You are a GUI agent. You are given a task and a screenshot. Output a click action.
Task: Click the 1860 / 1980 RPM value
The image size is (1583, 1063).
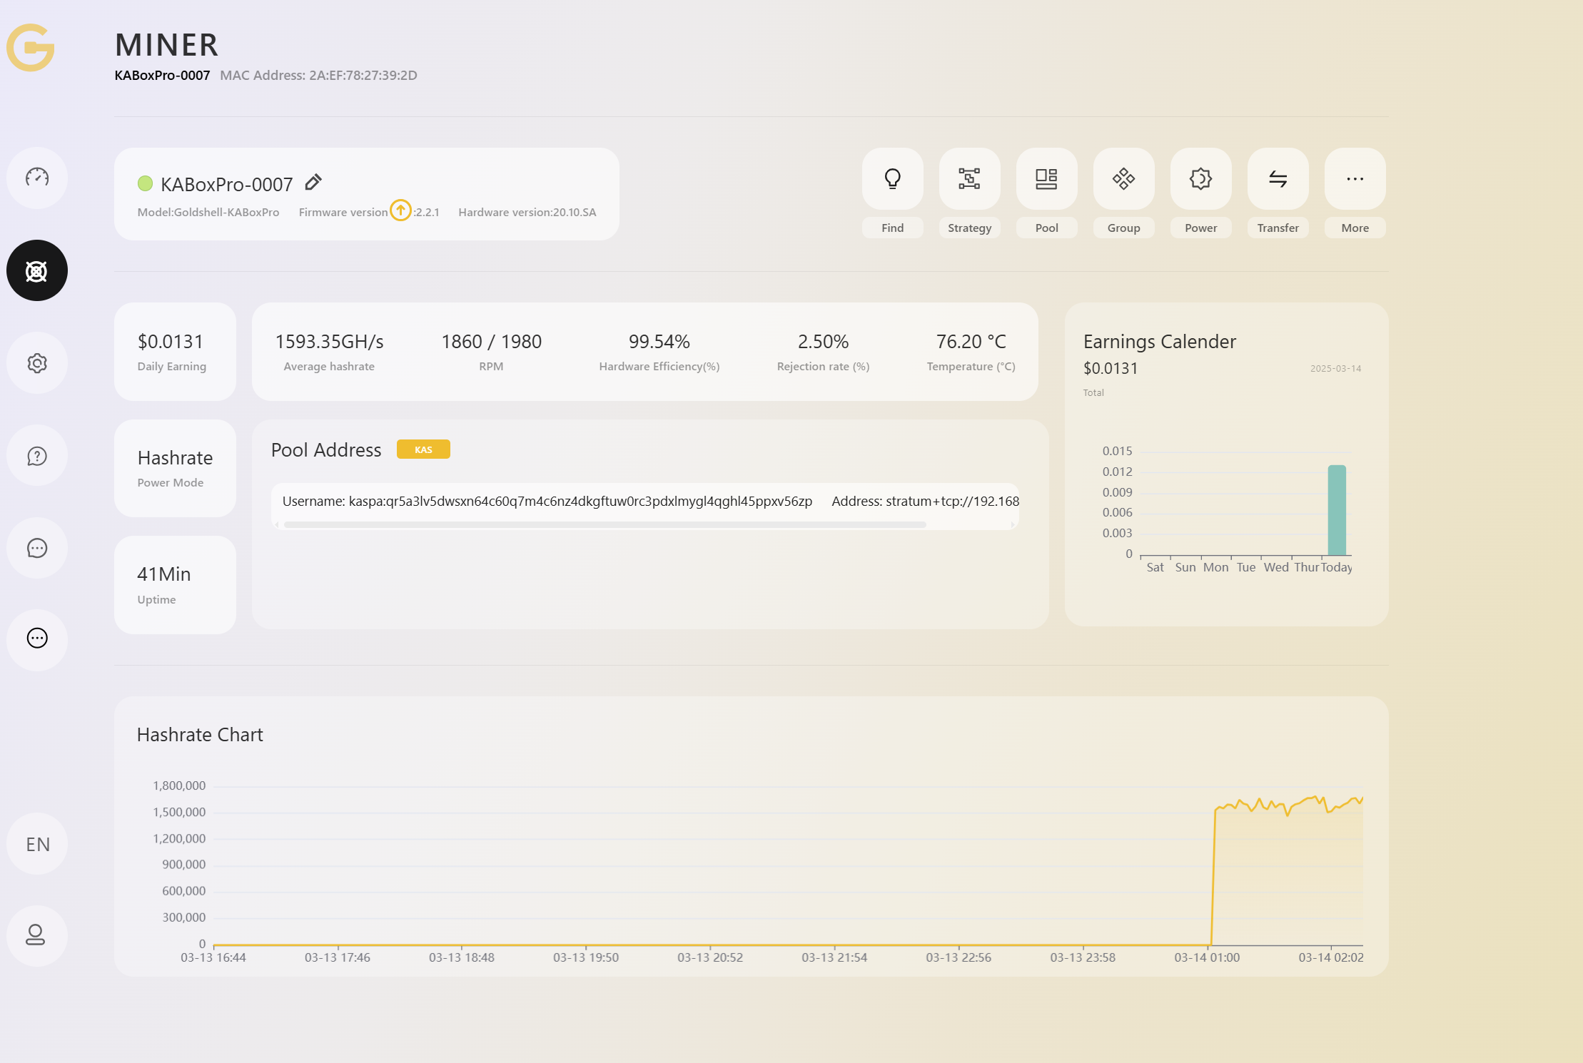pyautogui.click(x=491, y=342)
